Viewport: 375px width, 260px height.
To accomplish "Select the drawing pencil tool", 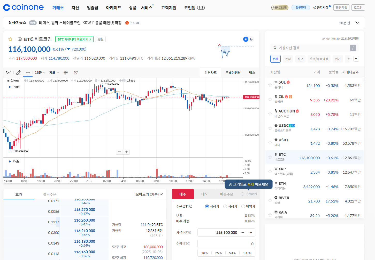I will coord(18,72).
